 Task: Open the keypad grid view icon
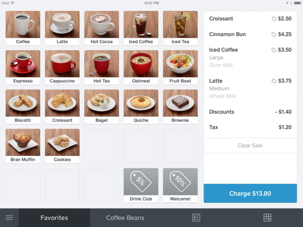[x=267, y=218]
